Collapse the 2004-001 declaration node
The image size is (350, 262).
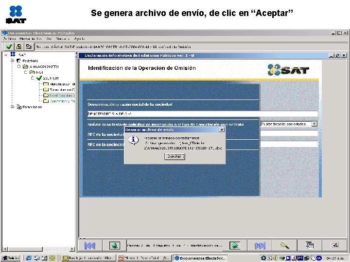(x=33, y=78)
